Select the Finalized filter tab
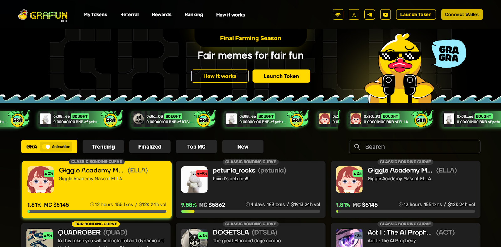Image resolution: width=501 pixels, height=247 pixels. coord(150,147)
